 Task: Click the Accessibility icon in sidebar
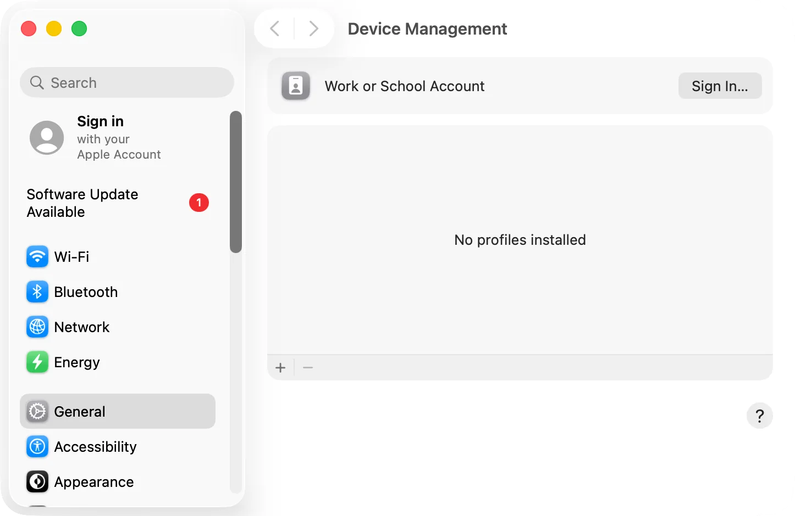point(37,446)
